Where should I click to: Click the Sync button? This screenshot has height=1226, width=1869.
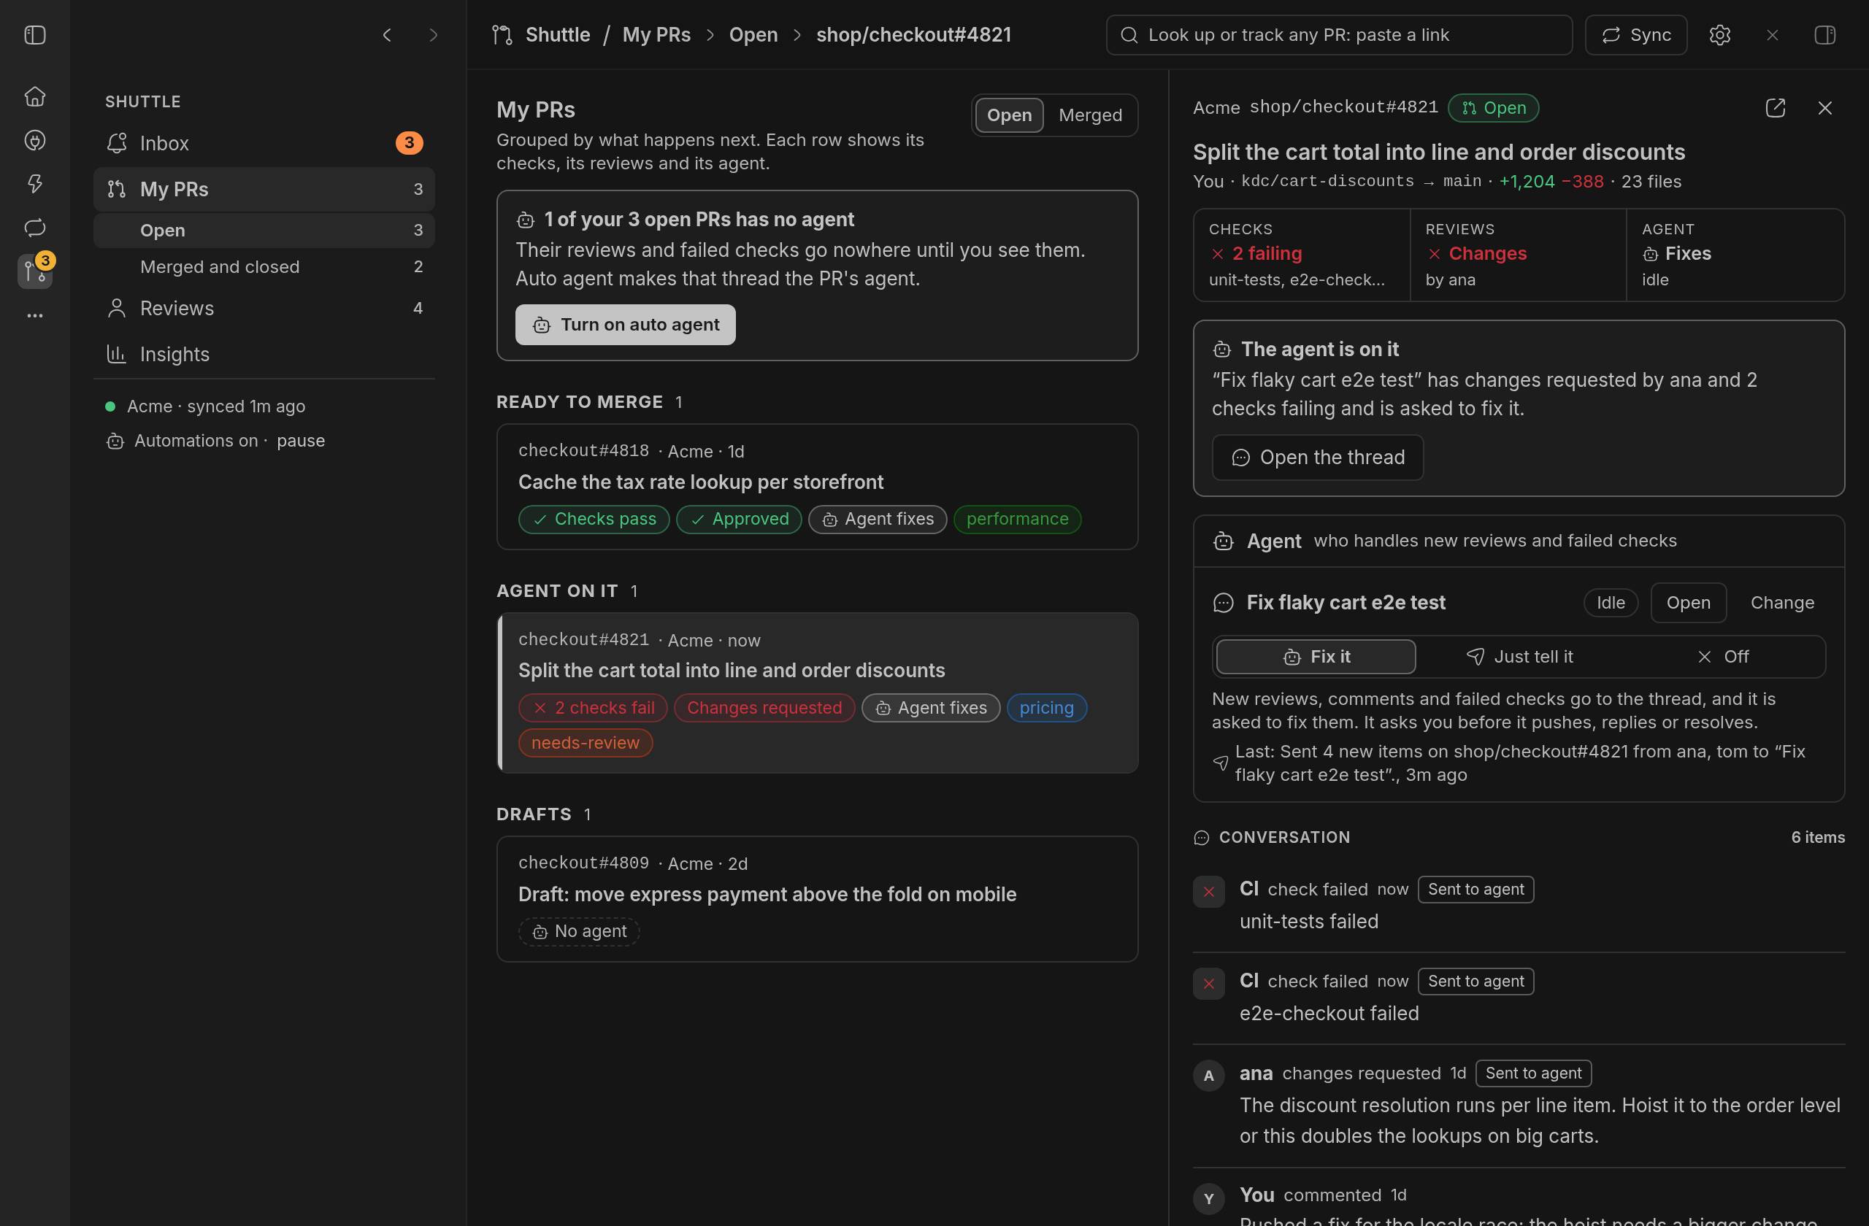pos(1636,34)
